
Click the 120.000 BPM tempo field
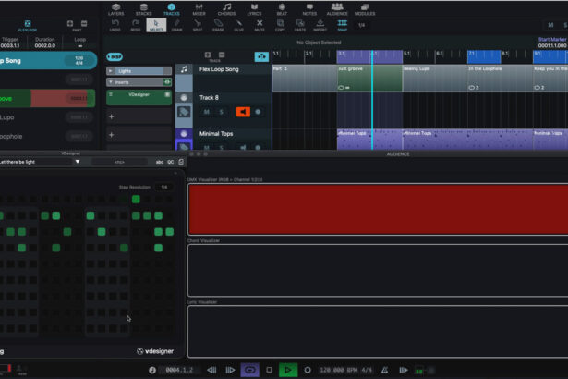pyautogui.click(x=338, y=370)
